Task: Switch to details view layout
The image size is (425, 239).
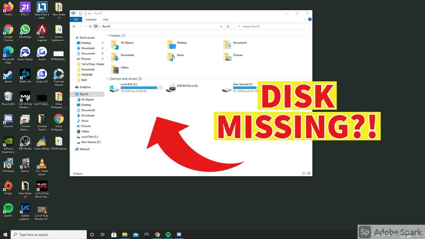Action: [304, 174]
